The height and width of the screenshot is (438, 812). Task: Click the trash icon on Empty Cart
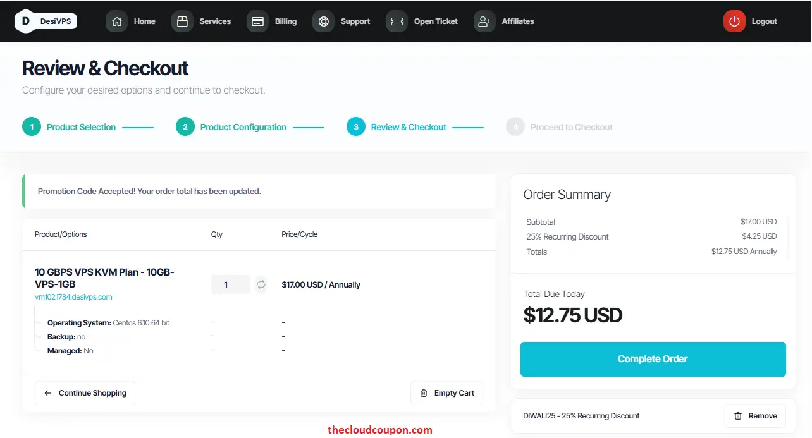pyautogui.click(x=424, y=392)
